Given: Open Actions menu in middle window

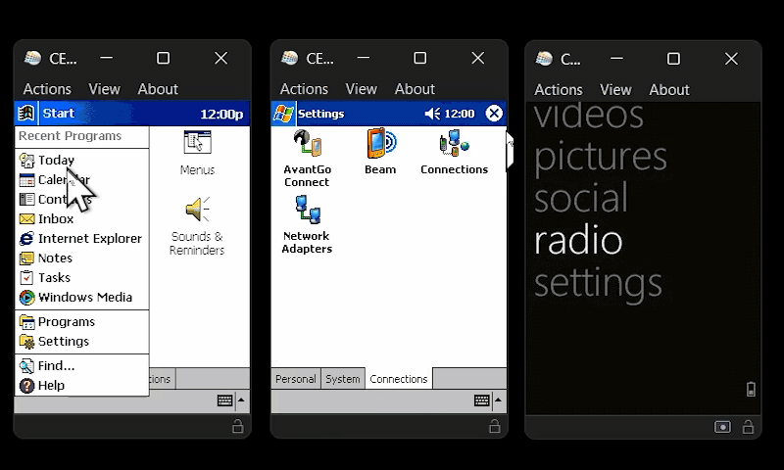Looking at the screenshot, I should click(x=304, y=89).
